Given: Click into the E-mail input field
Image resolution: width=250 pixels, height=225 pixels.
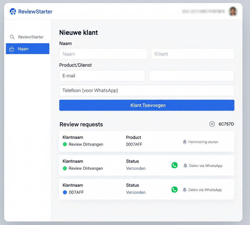Looking at the screenshot, I should [x=102, y=76].
